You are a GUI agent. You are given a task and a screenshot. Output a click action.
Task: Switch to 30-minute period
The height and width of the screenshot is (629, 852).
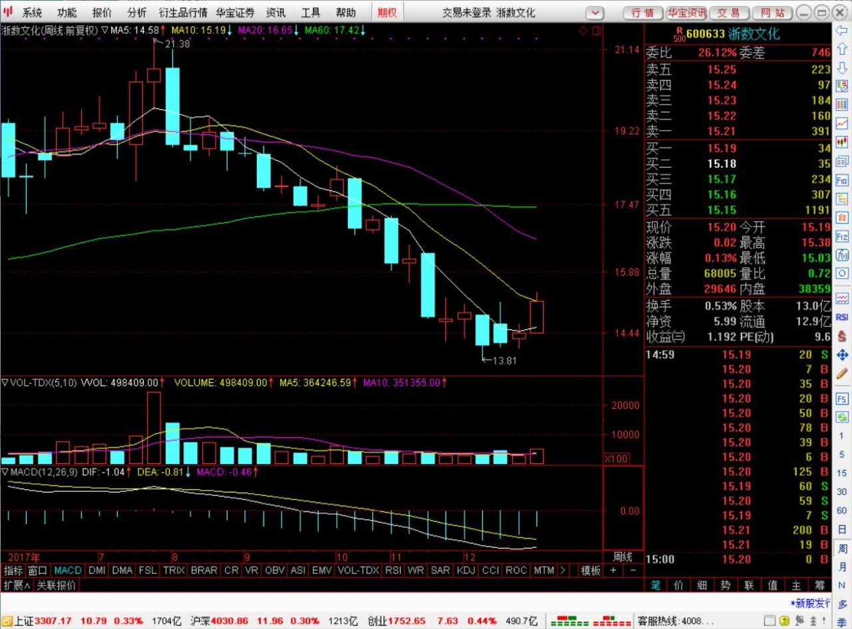coord(842,492)
